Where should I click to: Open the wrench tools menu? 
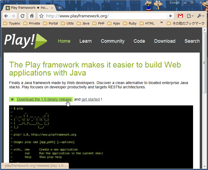[201, 16]
